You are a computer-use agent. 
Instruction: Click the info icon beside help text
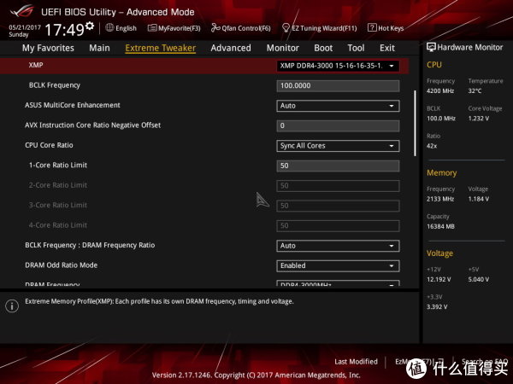click(x=12, y=306)
